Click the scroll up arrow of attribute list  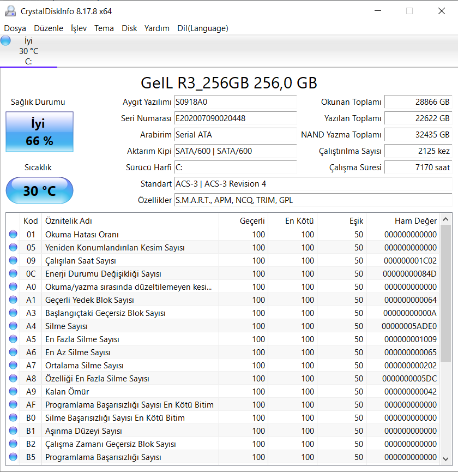click(x=446, y=220)
